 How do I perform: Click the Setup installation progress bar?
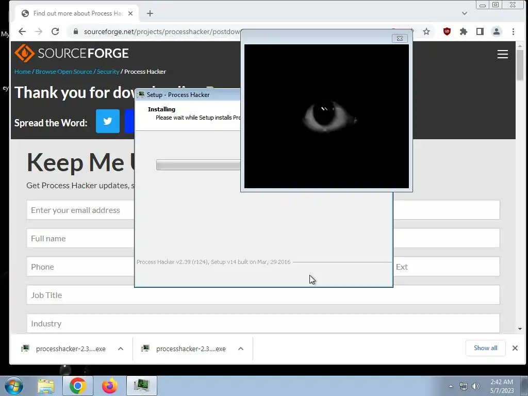tap(198, 165)
